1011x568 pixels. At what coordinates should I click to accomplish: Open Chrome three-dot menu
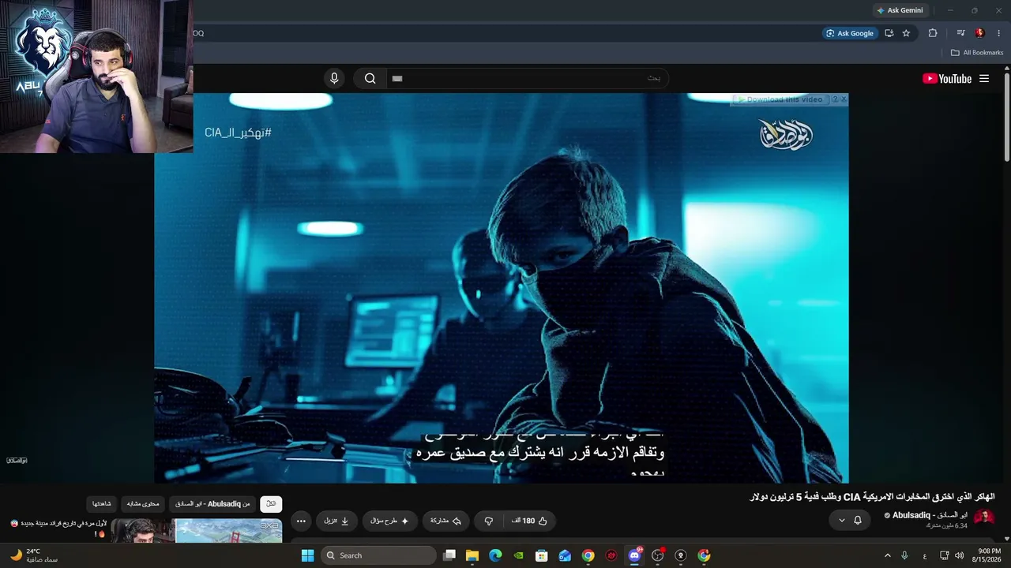click(999, 33)
